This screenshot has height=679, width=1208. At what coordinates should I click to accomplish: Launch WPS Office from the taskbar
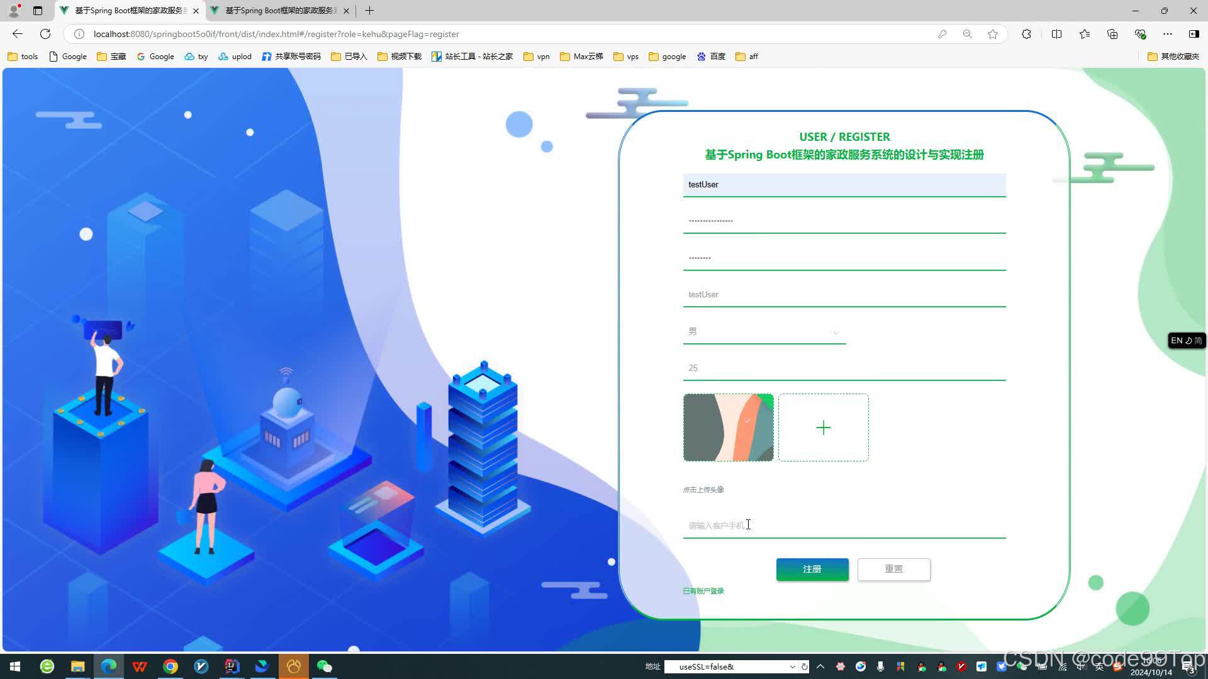click(x=139, y=666)
